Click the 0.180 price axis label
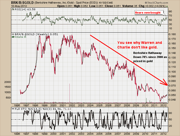The width and height of the screenshot is (180, 136). 172,34
